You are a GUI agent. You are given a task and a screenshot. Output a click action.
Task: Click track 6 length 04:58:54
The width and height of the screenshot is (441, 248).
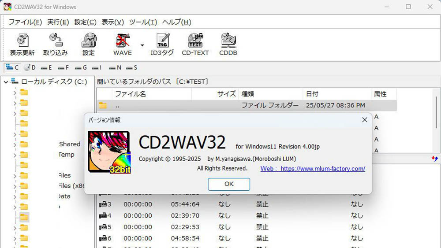click(185, 238)
